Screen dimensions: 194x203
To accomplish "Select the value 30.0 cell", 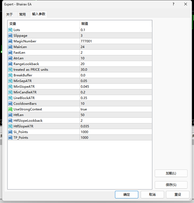I will point(116,70).
